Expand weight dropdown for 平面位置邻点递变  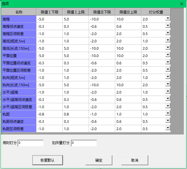[x=168, y=62]
